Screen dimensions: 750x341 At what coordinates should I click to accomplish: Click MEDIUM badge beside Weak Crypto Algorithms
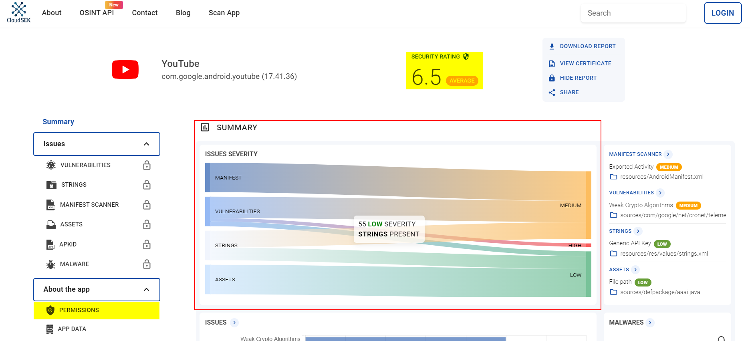click(x=688, y=206)
